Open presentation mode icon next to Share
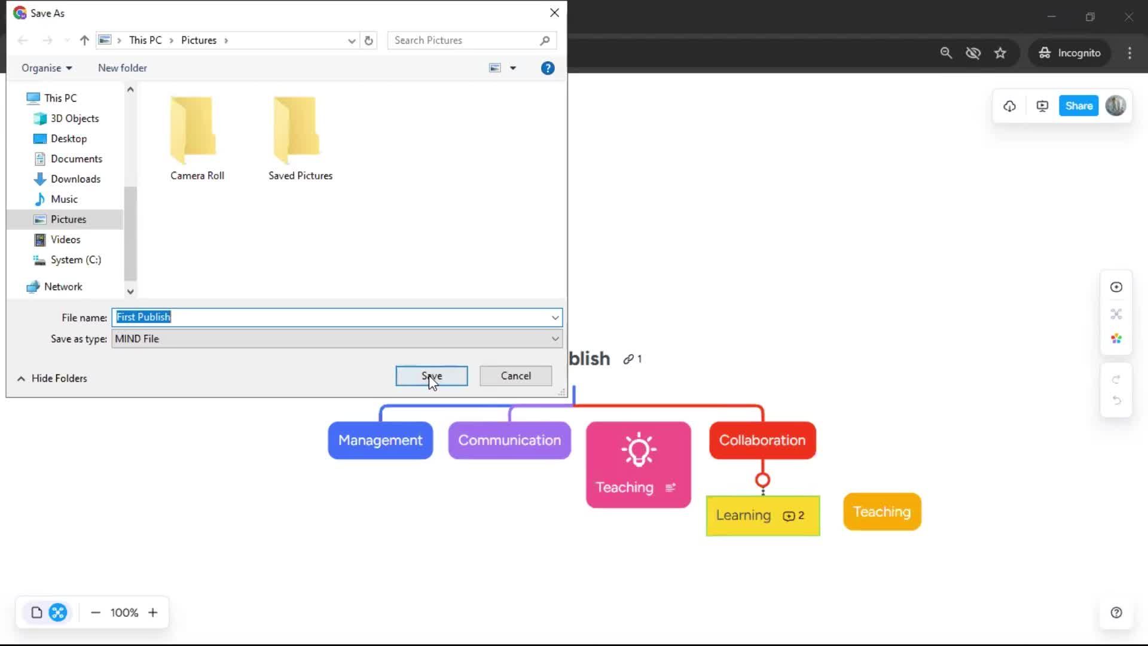Image resolution: width=1148 pixels, height=646 pixels. [1042, 106]
